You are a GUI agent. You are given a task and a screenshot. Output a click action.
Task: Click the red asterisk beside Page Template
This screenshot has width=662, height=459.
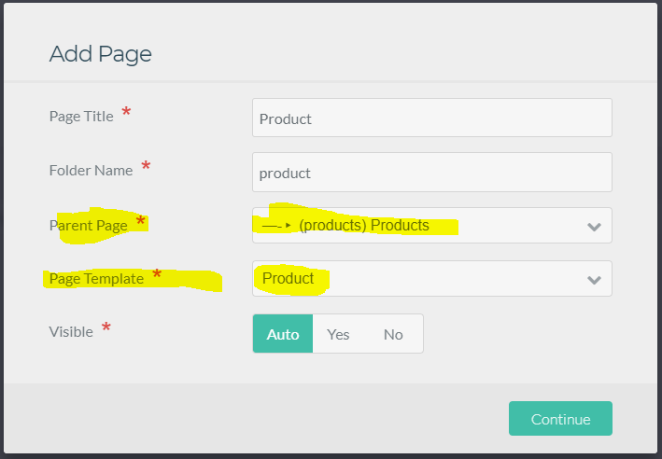point(157,275)
